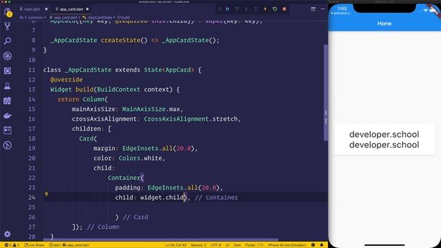This screenshot has height=248, width=441.
Task: Open the Extensions view icon
Action: click(8, 71)
